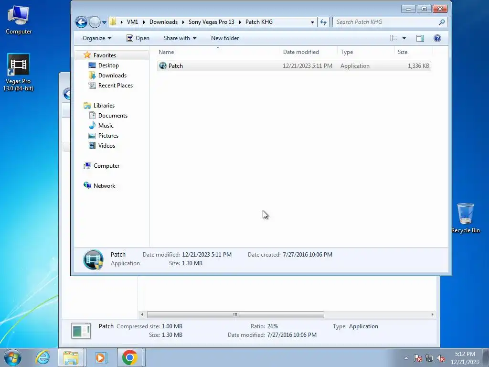
Task: Click Patch KHG breadcrumb segment
Action: pyautogui.click(x=259, y=22)
